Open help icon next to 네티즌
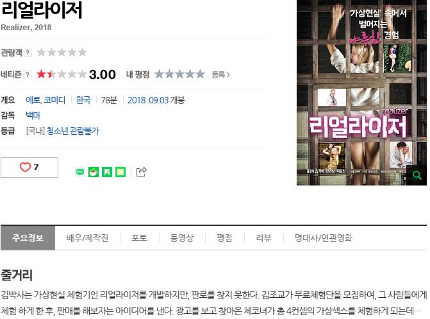Screen dimensions: 430x319 point(28,74)
